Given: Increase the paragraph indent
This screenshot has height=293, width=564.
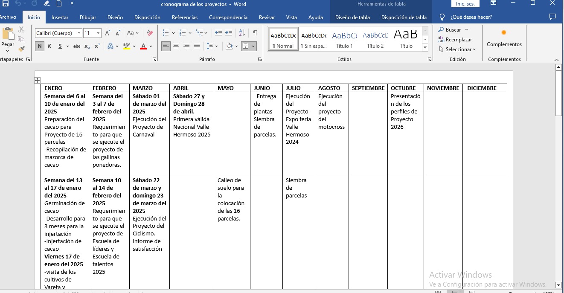Looking at the screenshot, I should click(x=229, y=33).
